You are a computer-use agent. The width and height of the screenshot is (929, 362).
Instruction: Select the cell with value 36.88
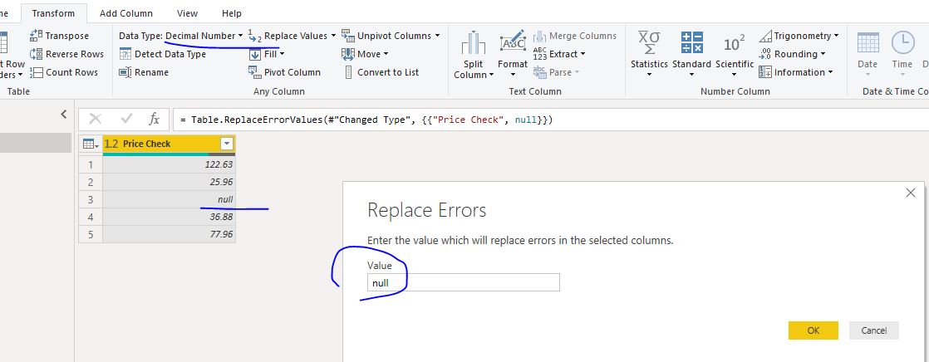(x=169, y=217)
